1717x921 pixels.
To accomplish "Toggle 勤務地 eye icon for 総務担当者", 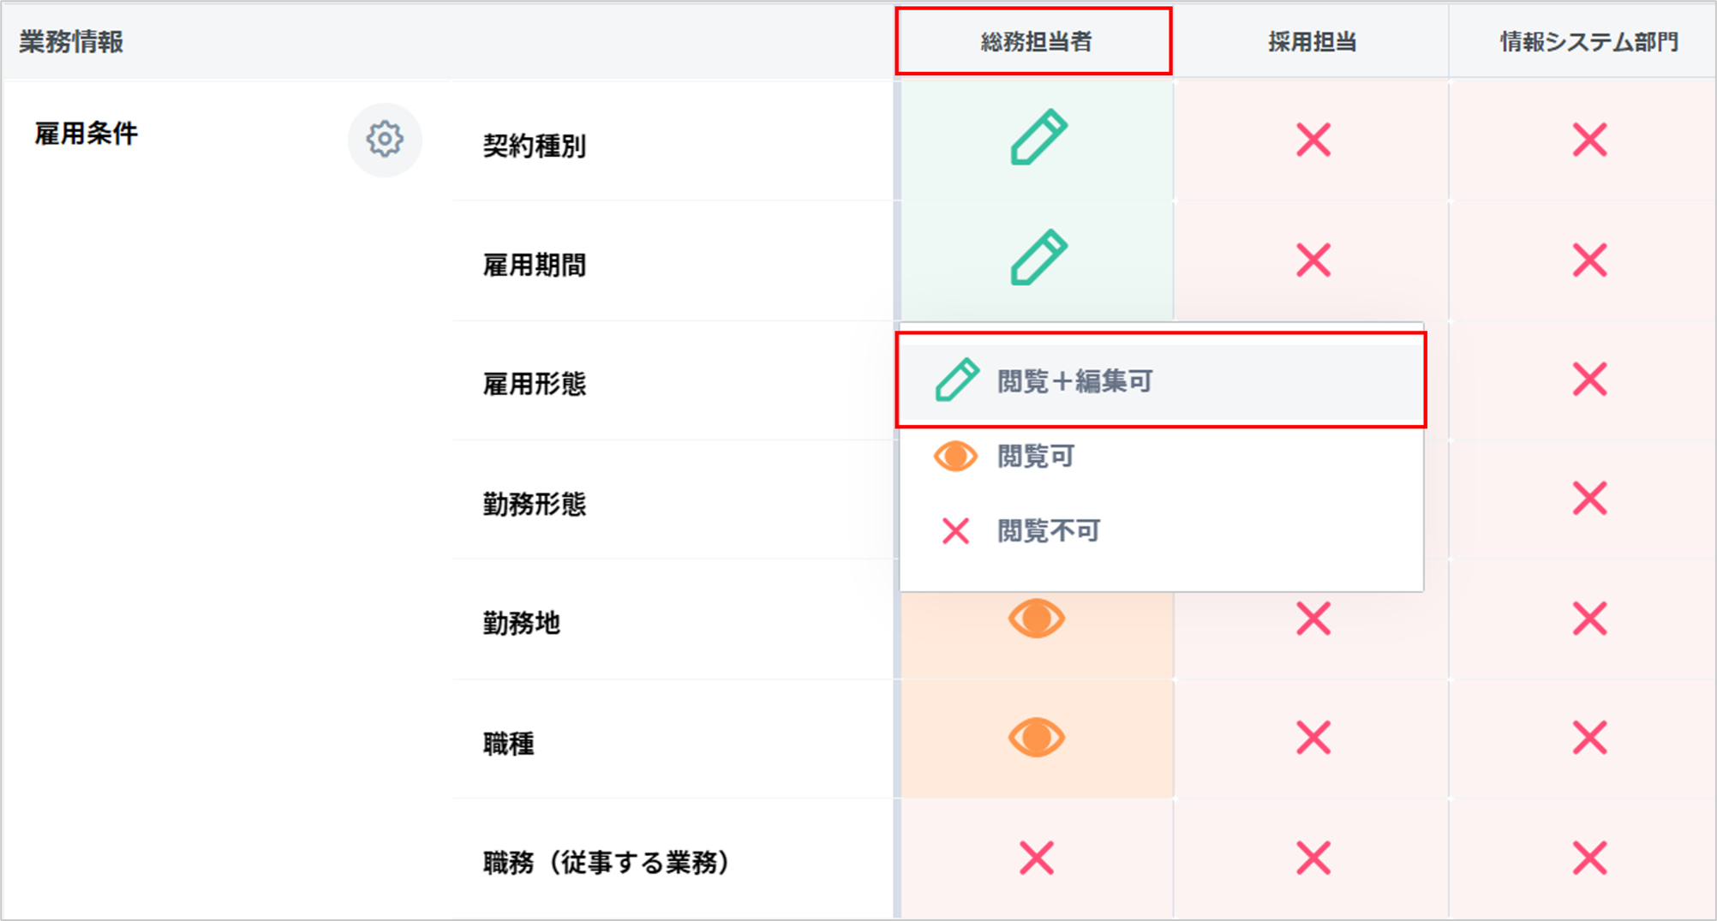I will [x=1037, y=619].
